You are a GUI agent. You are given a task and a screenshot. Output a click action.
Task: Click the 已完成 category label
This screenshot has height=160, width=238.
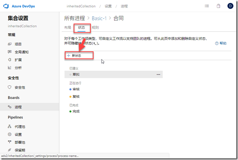(74, 105)
